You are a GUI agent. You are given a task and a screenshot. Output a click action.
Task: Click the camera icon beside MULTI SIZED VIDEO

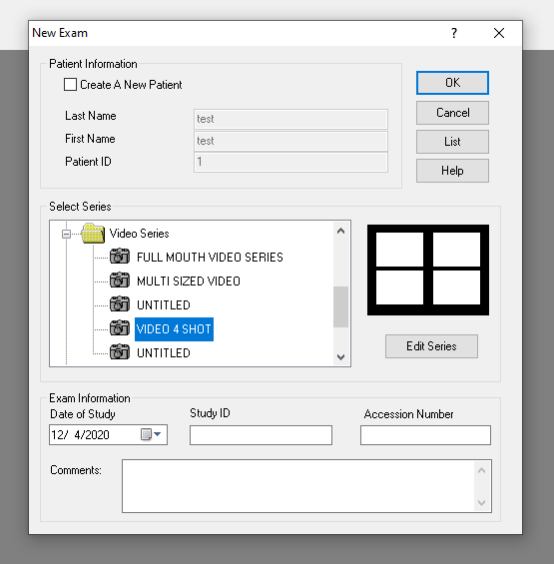point(120,281)
